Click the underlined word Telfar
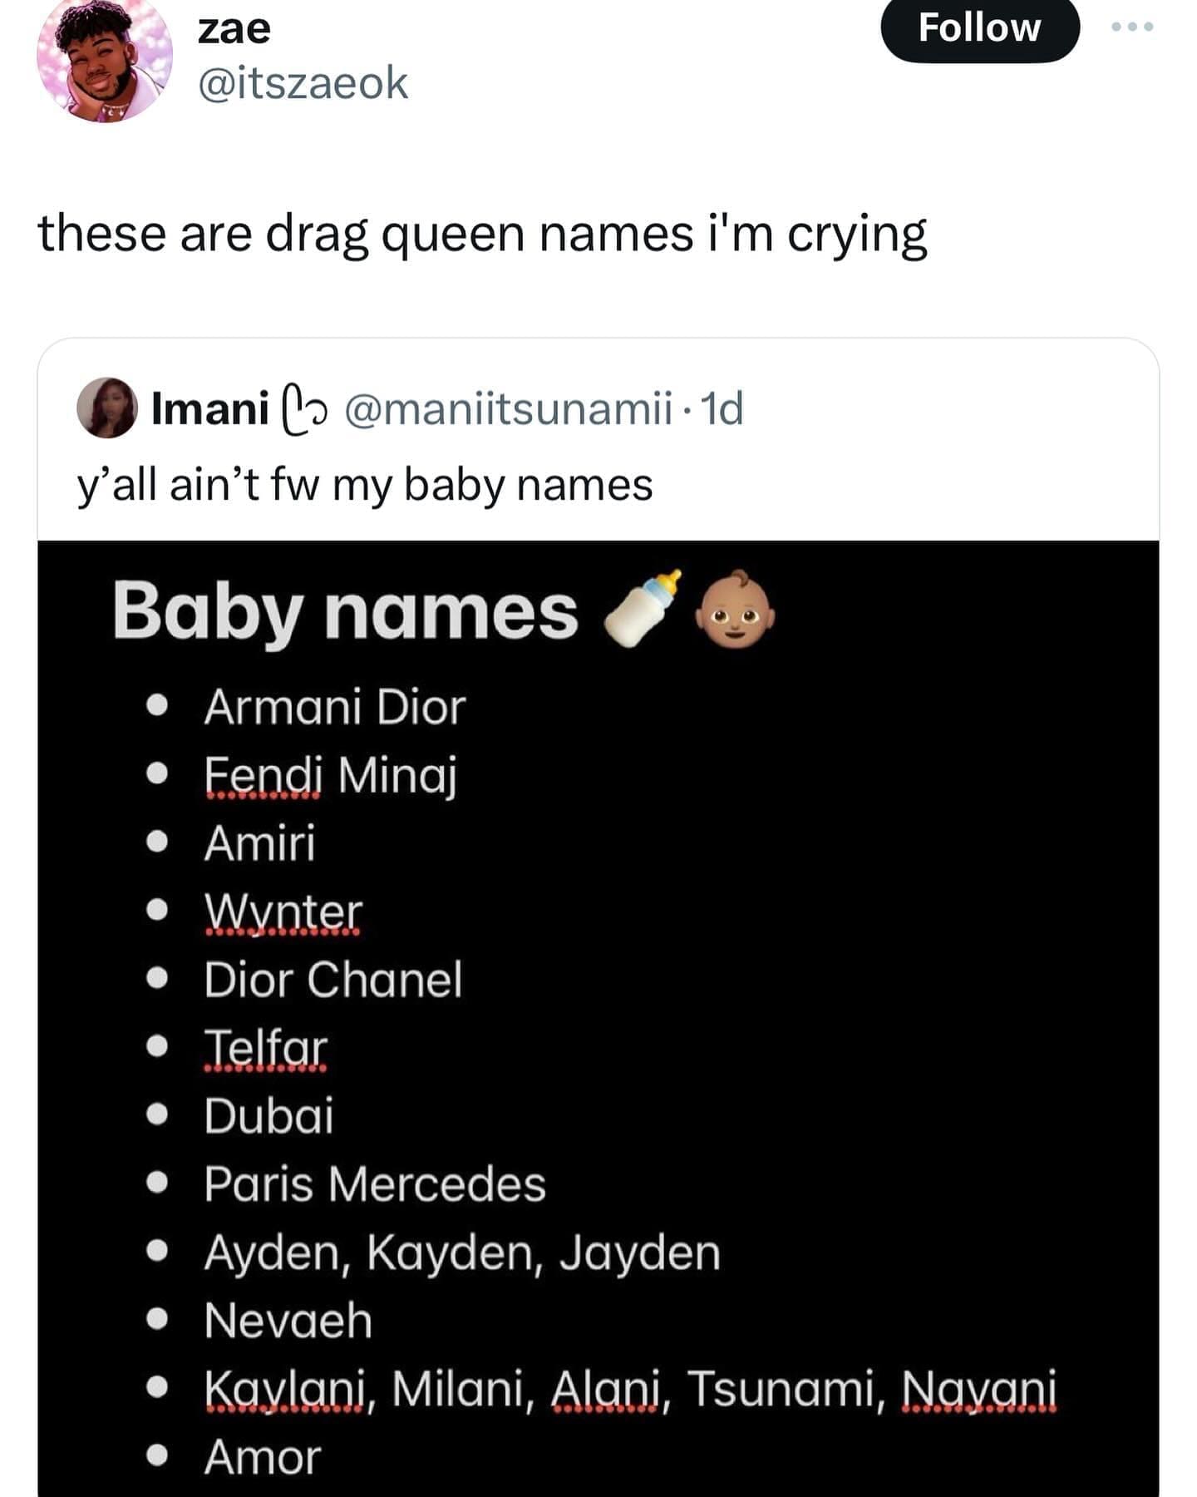1197x1497 pixels. click(x=266, y=1048)
